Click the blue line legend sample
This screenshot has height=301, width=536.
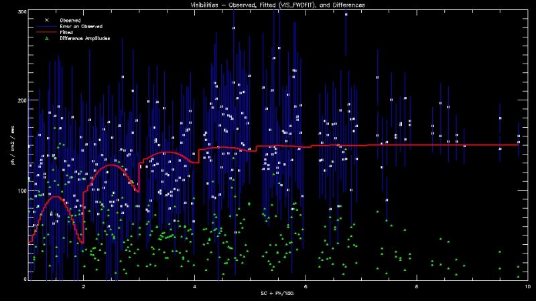[x=46, y=26]
